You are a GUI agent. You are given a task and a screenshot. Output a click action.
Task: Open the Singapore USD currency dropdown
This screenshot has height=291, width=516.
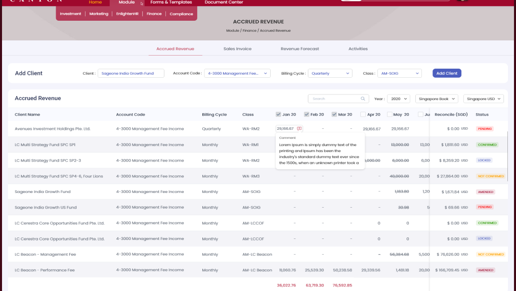pos(484,99)
